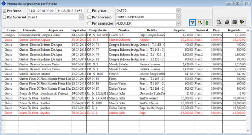Expand the Fran 1 sucursal dropdown
The height and width of the screenshot is (135, 252).
tap(81, 17)
